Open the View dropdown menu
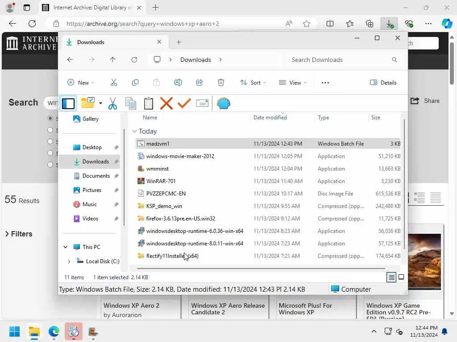This screenshot has width=457, height=342. (293, 82)
